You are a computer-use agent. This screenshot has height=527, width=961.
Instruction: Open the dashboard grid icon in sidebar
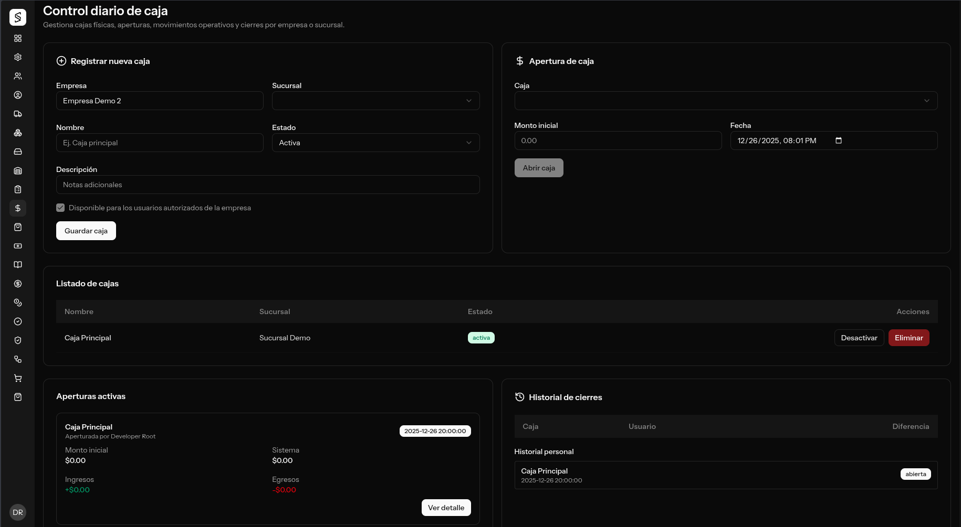[18, 38]
